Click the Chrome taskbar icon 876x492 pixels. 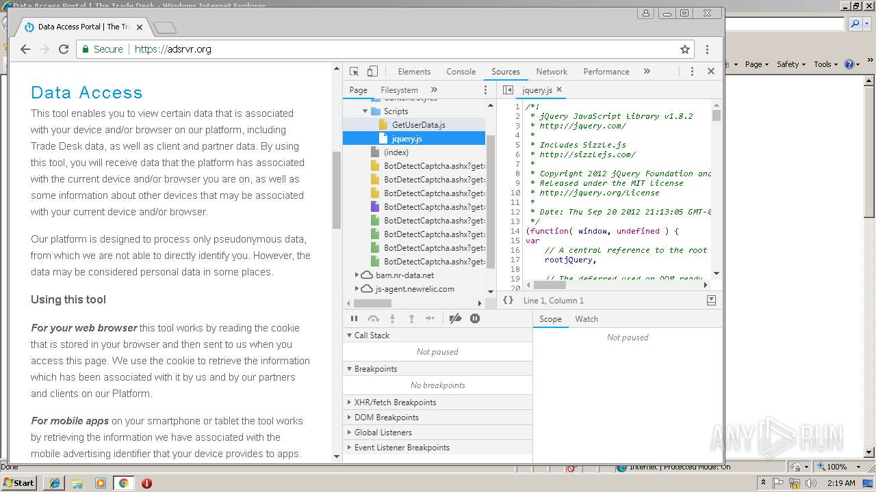[x=123, y=483]
